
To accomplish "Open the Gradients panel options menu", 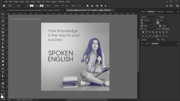I will (178, 44).
